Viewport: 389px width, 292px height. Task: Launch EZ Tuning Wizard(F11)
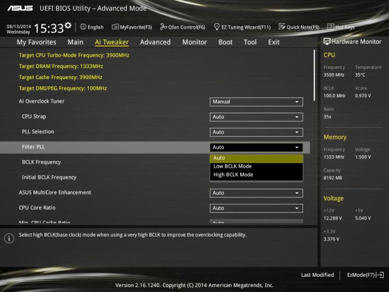[x=242, y=27]
